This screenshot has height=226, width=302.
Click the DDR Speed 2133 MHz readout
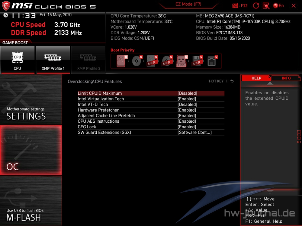[47, 33]
